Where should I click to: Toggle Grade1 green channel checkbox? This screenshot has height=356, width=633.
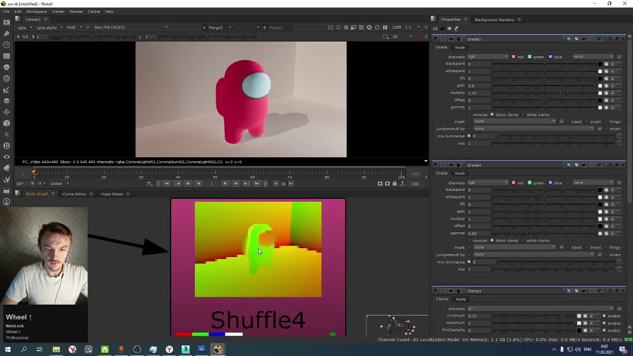[x=530, y=57]
